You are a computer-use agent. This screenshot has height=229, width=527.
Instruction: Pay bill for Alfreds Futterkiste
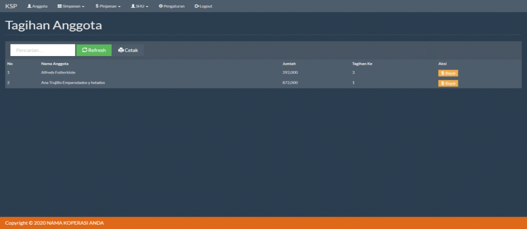click(x=448, y=73)
